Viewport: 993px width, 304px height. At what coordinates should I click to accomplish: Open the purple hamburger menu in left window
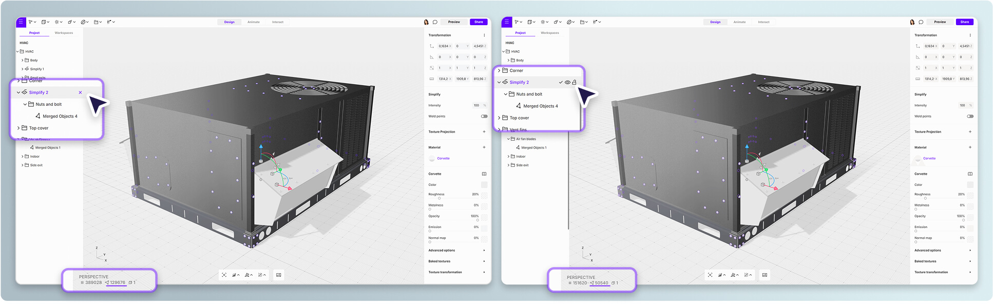(x=21, y=22)
